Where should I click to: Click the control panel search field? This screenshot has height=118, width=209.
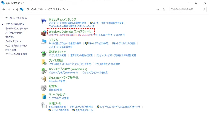click(186, 10)
